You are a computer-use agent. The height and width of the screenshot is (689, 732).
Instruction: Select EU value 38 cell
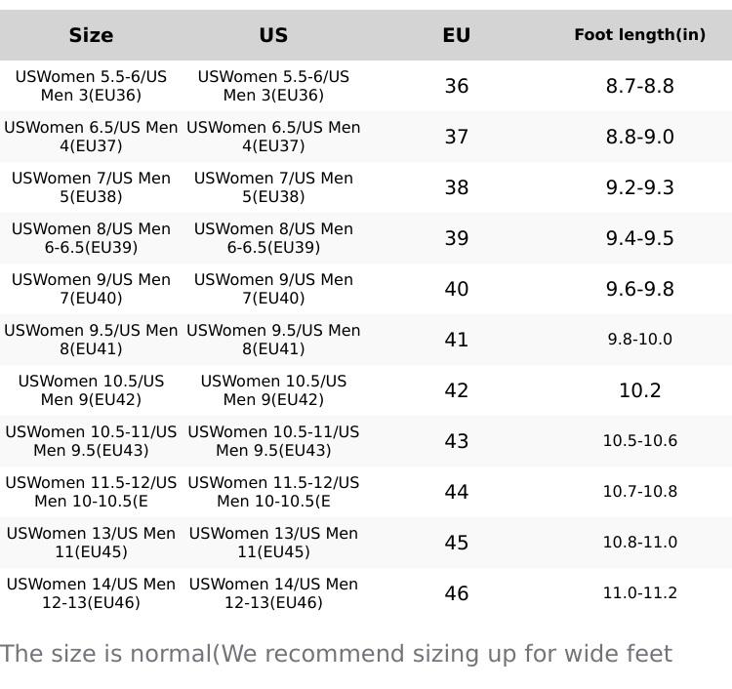[456, 187]
